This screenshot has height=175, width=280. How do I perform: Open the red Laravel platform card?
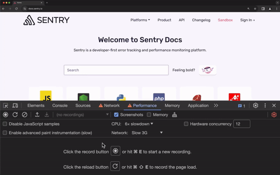[234, 94]
